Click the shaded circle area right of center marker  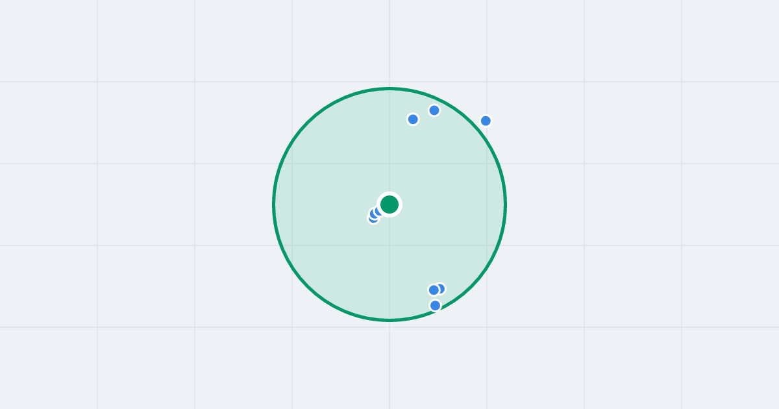454,204
